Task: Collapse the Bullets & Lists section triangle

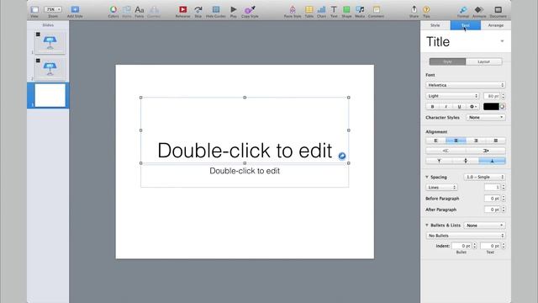Action: (427, 226)
